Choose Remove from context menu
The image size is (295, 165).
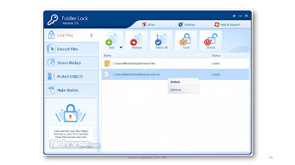[183, 90]
